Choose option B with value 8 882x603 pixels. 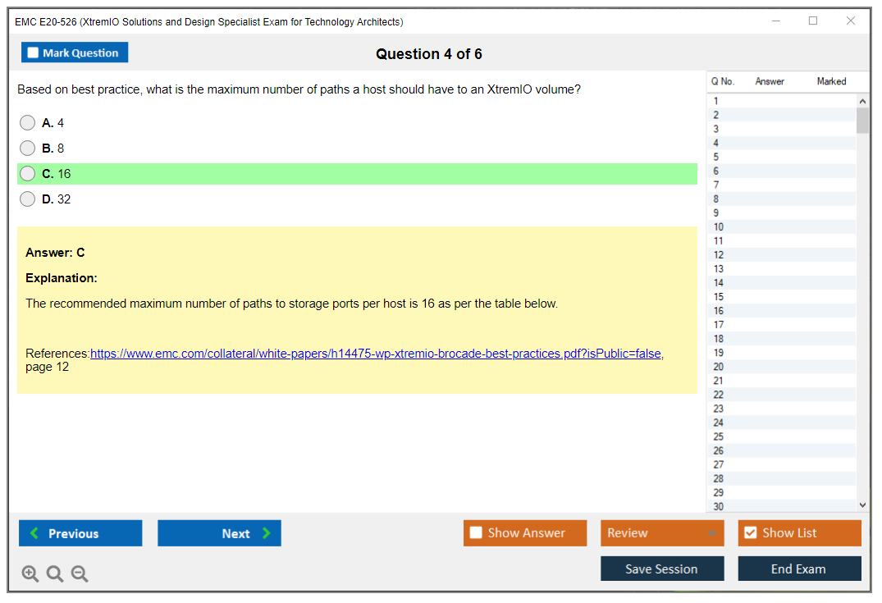pos(28,148)
